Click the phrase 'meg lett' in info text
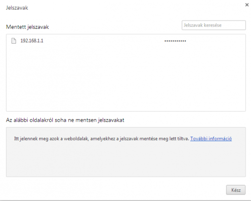Viewport: 251px width, 201px height. coord(168,139)
